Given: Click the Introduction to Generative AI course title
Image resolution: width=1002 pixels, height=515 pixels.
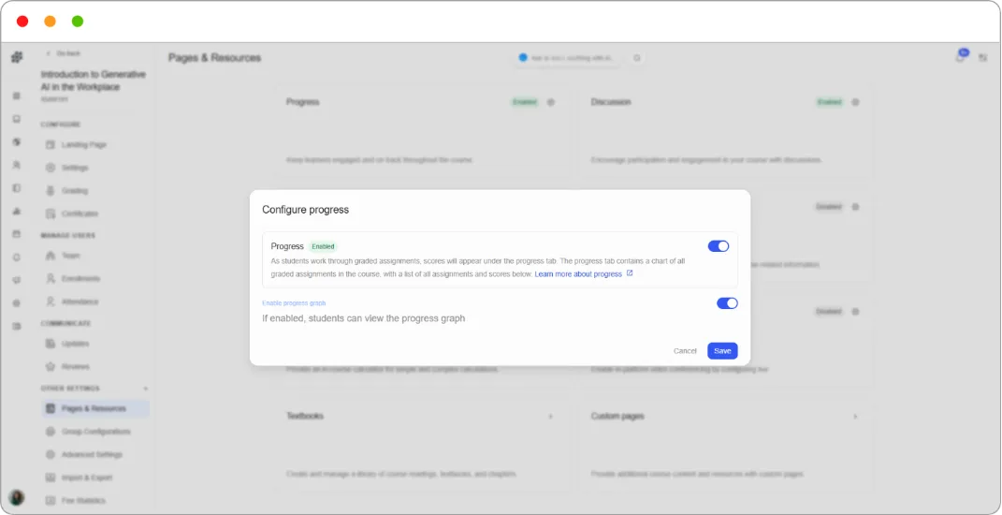Looking at the screenshot, I should click(94, 81).
